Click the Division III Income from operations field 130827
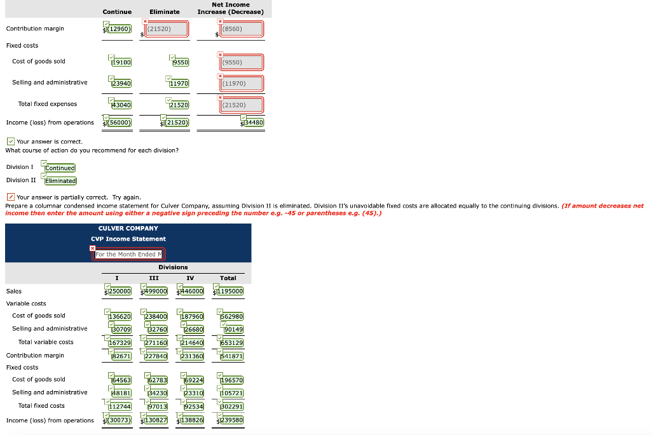The width and height of the screenshot is (651, 435). [156, 420]
